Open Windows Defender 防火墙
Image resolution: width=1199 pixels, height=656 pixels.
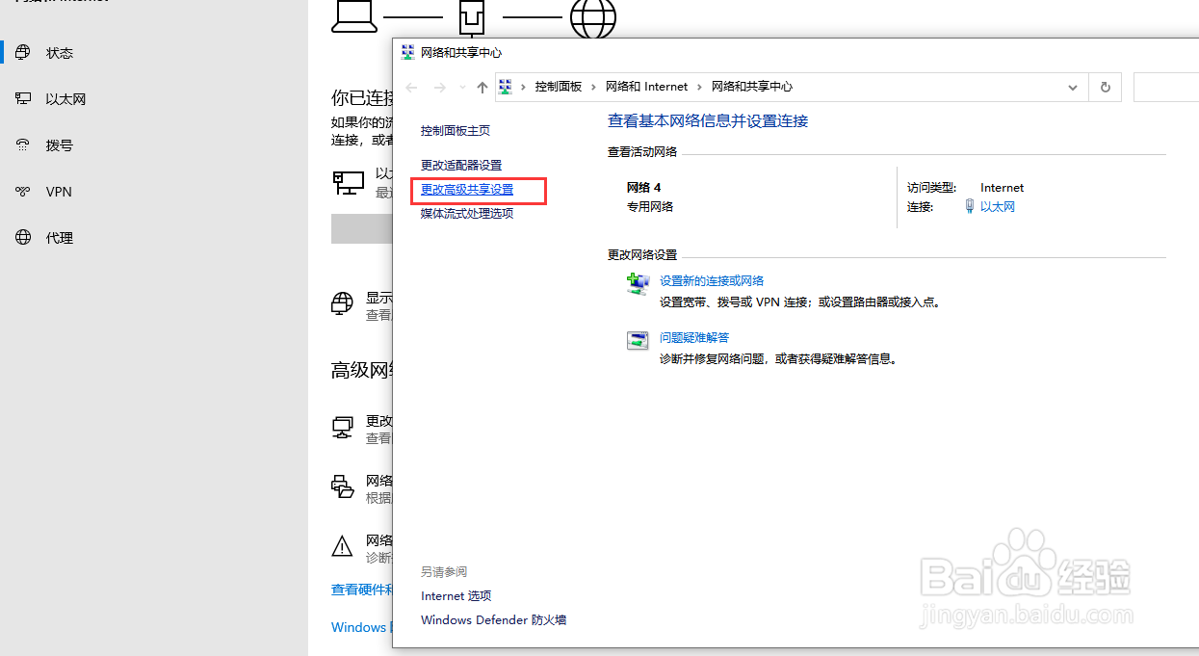click(493, 620)
